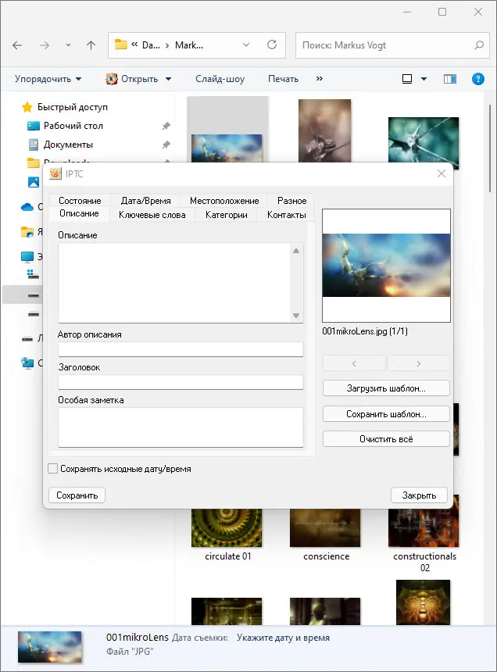Toggle the preview pane icon
The image size is (497, 672).
[450, 79]
